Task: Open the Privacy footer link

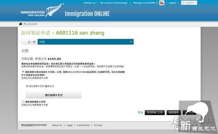Action: (x=98, y=125)
